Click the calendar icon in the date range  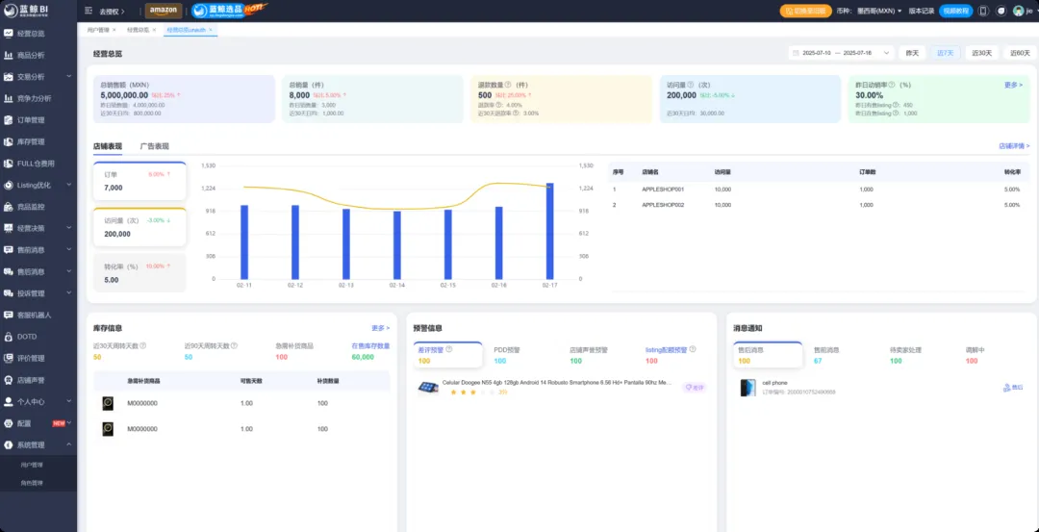point(796,53)
